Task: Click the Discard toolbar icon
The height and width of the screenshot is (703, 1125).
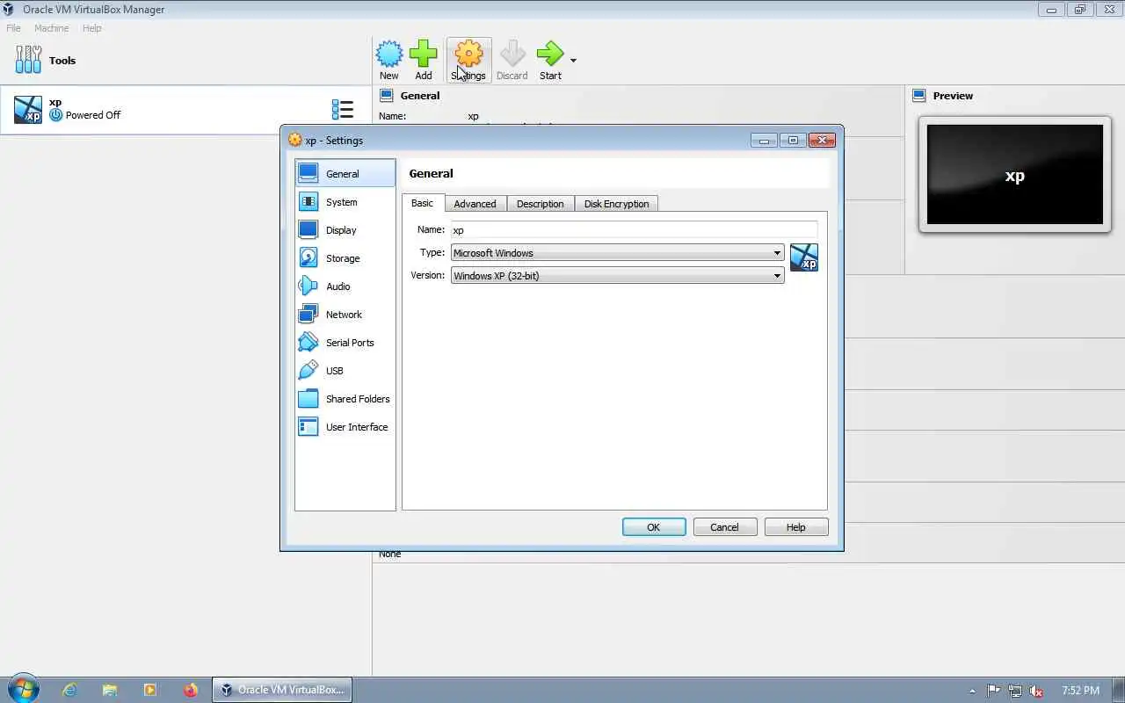Action: 512,60
